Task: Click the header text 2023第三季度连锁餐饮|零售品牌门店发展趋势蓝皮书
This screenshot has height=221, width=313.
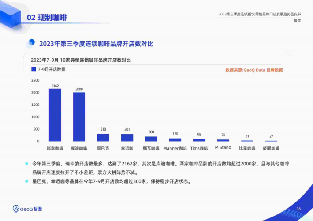Action: click(x=260, y=14)
